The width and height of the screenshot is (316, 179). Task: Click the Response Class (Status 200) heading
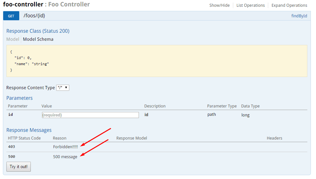tap(38, 31)
